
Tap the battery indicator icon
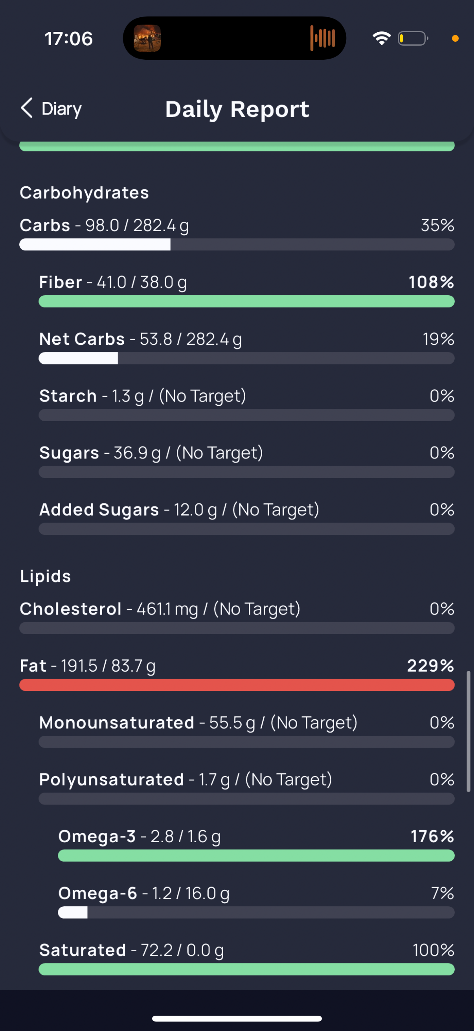pos(413,39)
